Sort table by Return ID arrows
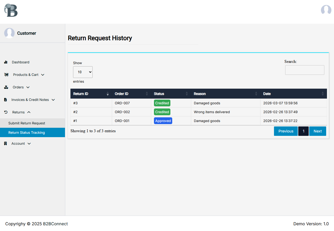The height and width of the screenshot is (231, 334). [x=108, y=94]
